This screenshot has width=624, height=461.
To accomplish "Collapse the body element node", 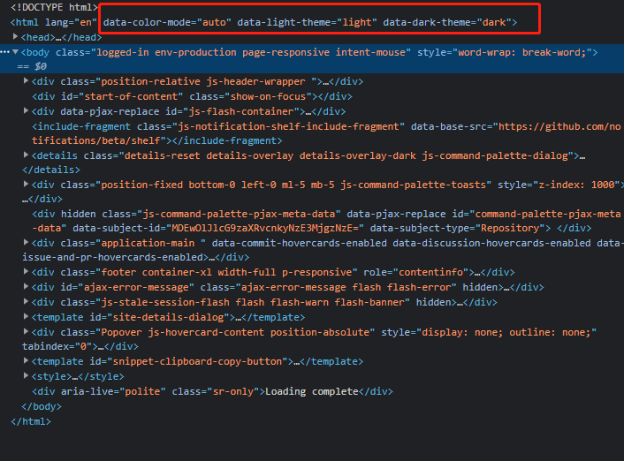I will point(15,53).
